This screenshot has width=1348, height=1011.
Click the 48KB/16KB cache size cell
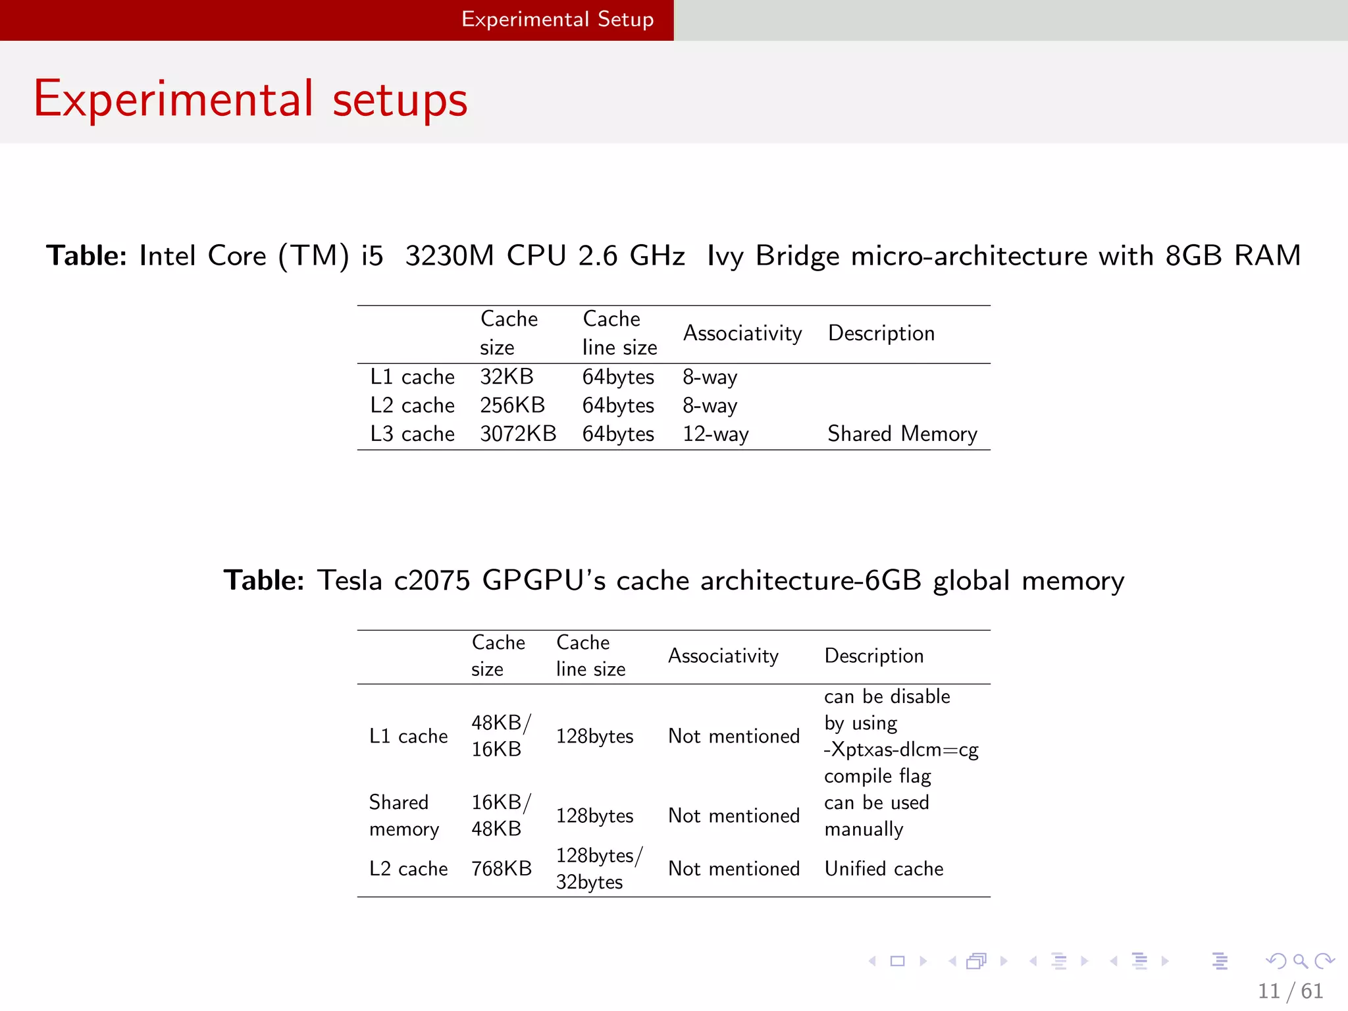501,736
